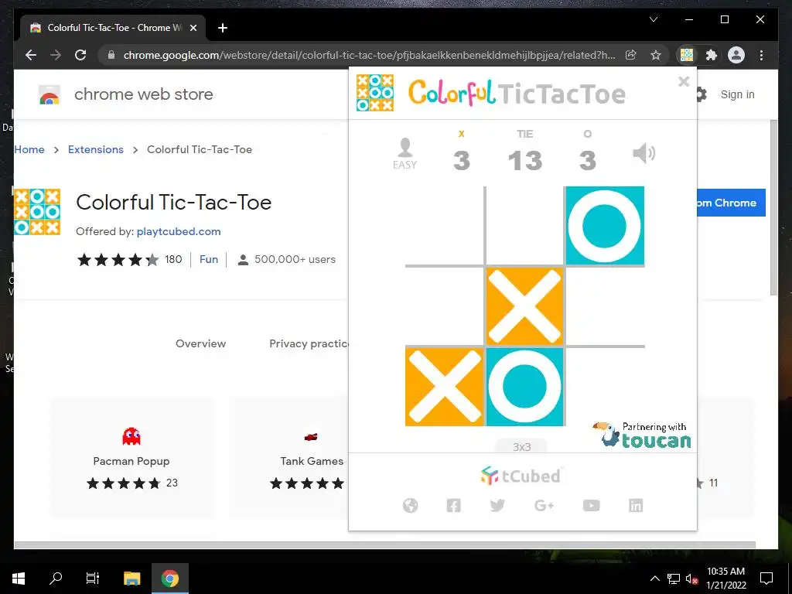Click the Chrome taskbar icon
The height and width of the screenshot is (594, 792).
point(170,579)
